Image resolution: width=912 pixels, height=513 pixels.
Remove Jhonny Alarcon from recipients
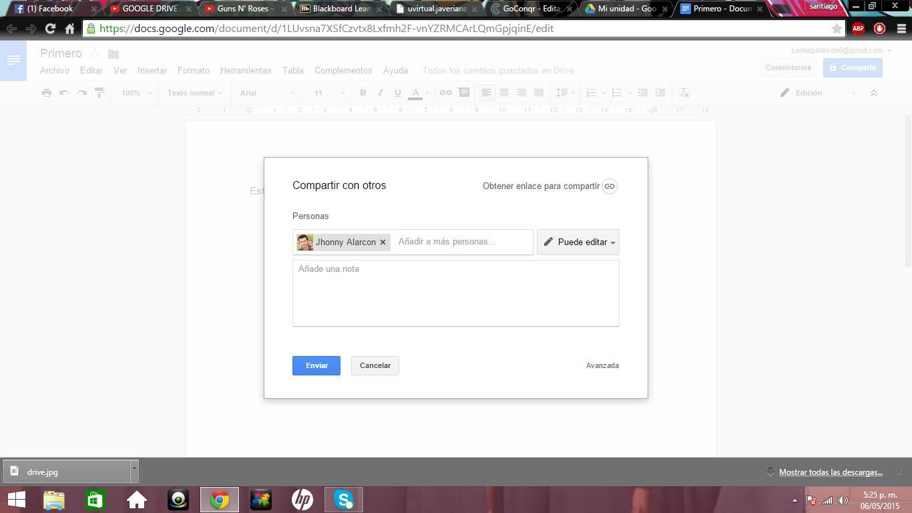(383, 242)
